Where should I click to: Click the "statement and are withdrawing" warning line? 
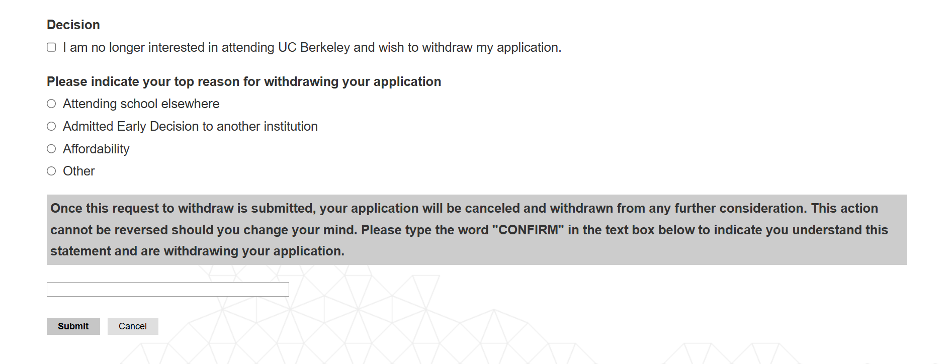[x=197, y=251]
